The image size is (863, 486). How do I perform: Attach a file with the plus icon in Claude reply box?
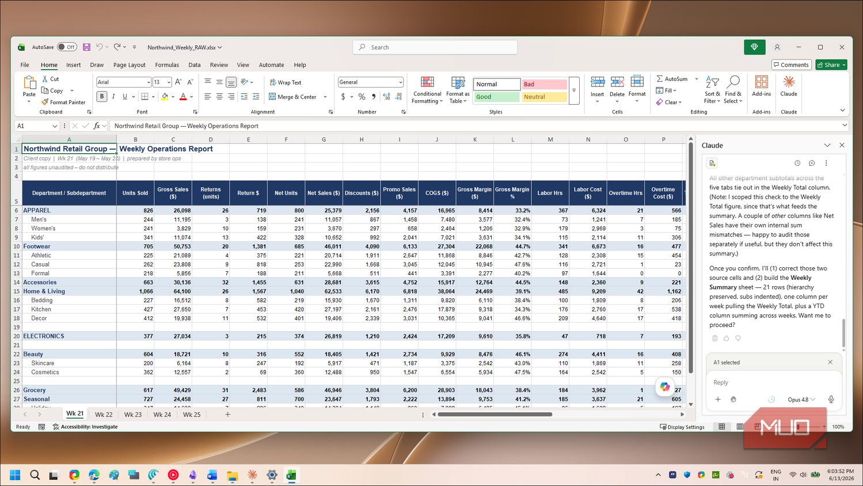coord(718,399)
